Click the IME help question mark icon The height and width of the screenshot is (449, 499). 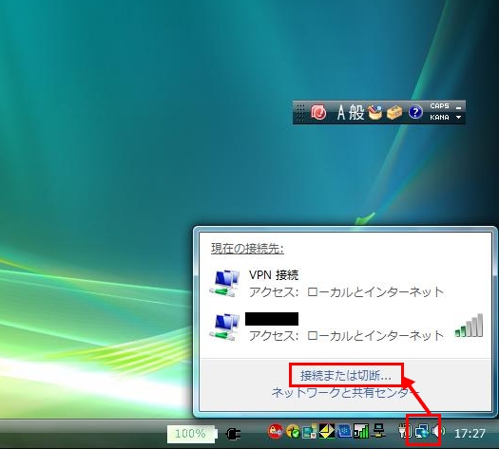415,112
